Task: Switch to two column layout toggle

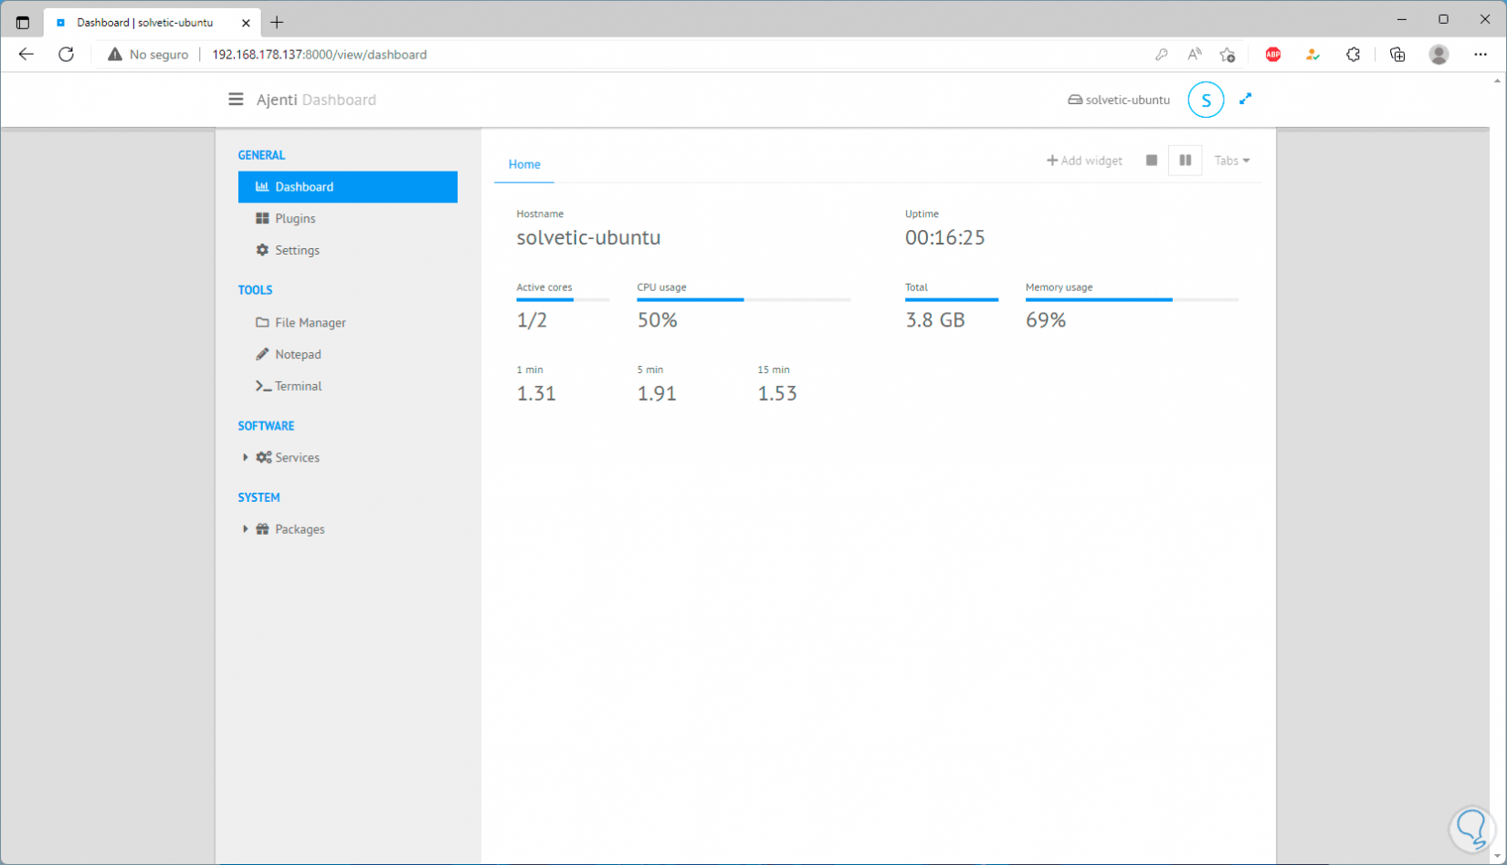Action: click(x=1185, y=161)
